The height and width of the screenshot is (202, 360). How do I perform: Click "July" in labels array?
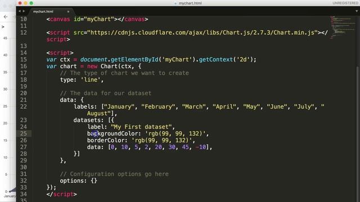point(304,107)
